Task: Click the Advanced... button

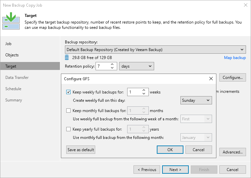Action: (233, 152)
